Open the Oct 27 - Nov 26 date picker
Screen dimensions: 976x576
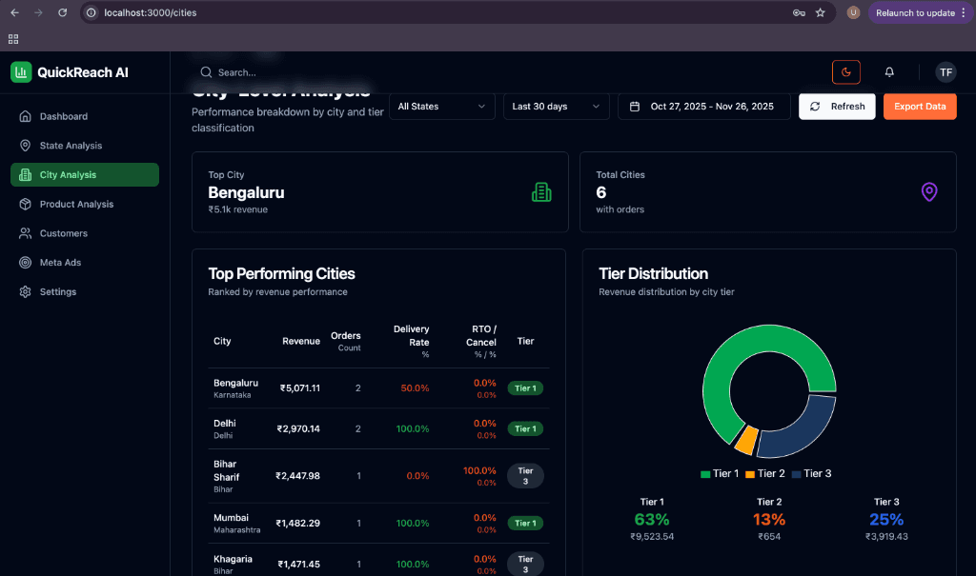point(703,107)
